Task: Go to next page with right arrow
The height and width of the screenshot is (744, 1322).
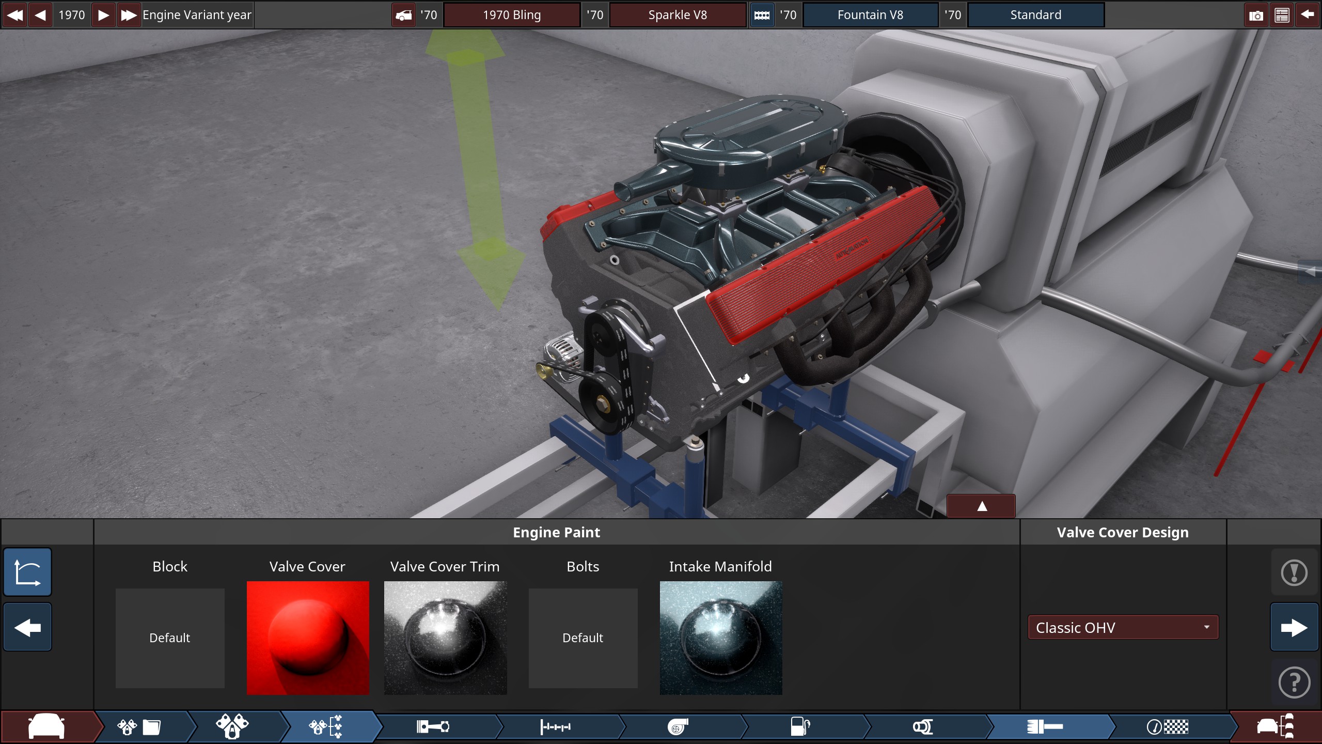Action: point(1294,627)
